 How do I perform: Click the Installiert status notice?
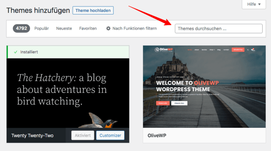(x=68, y=52)
